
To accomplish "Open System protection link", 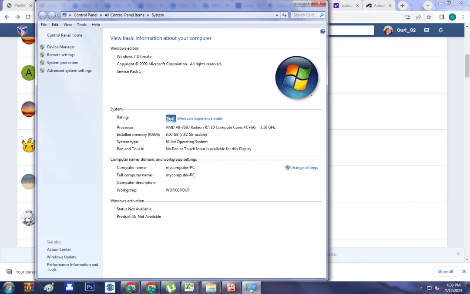I will 62,63.
